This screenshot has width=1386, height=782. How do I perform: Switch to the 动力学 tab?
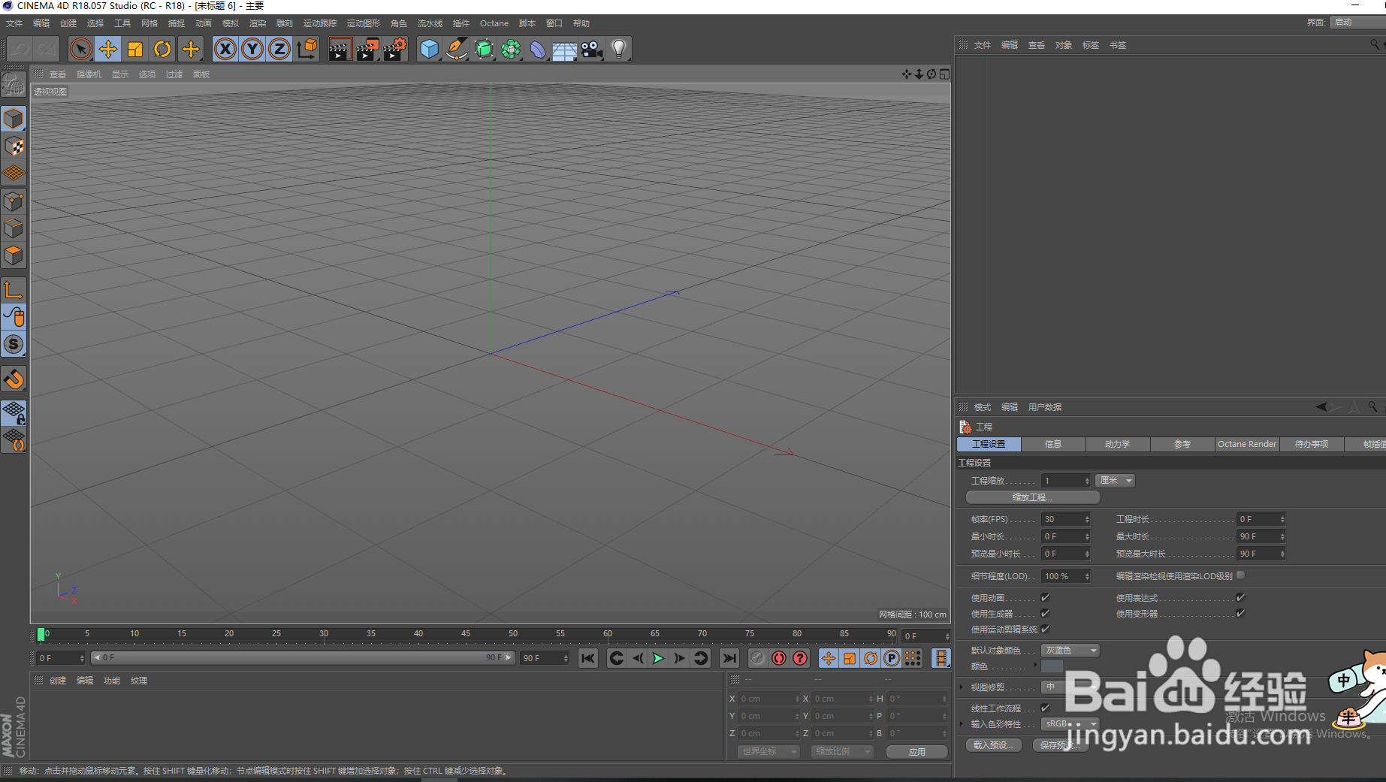pos(1118,444)
